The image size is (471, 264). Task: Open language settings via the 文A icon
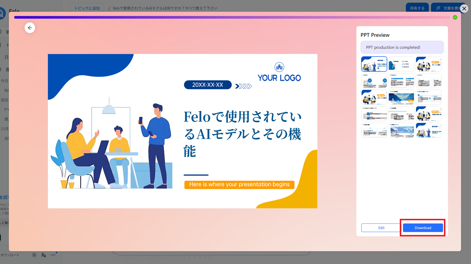click(x=43, y=255)
